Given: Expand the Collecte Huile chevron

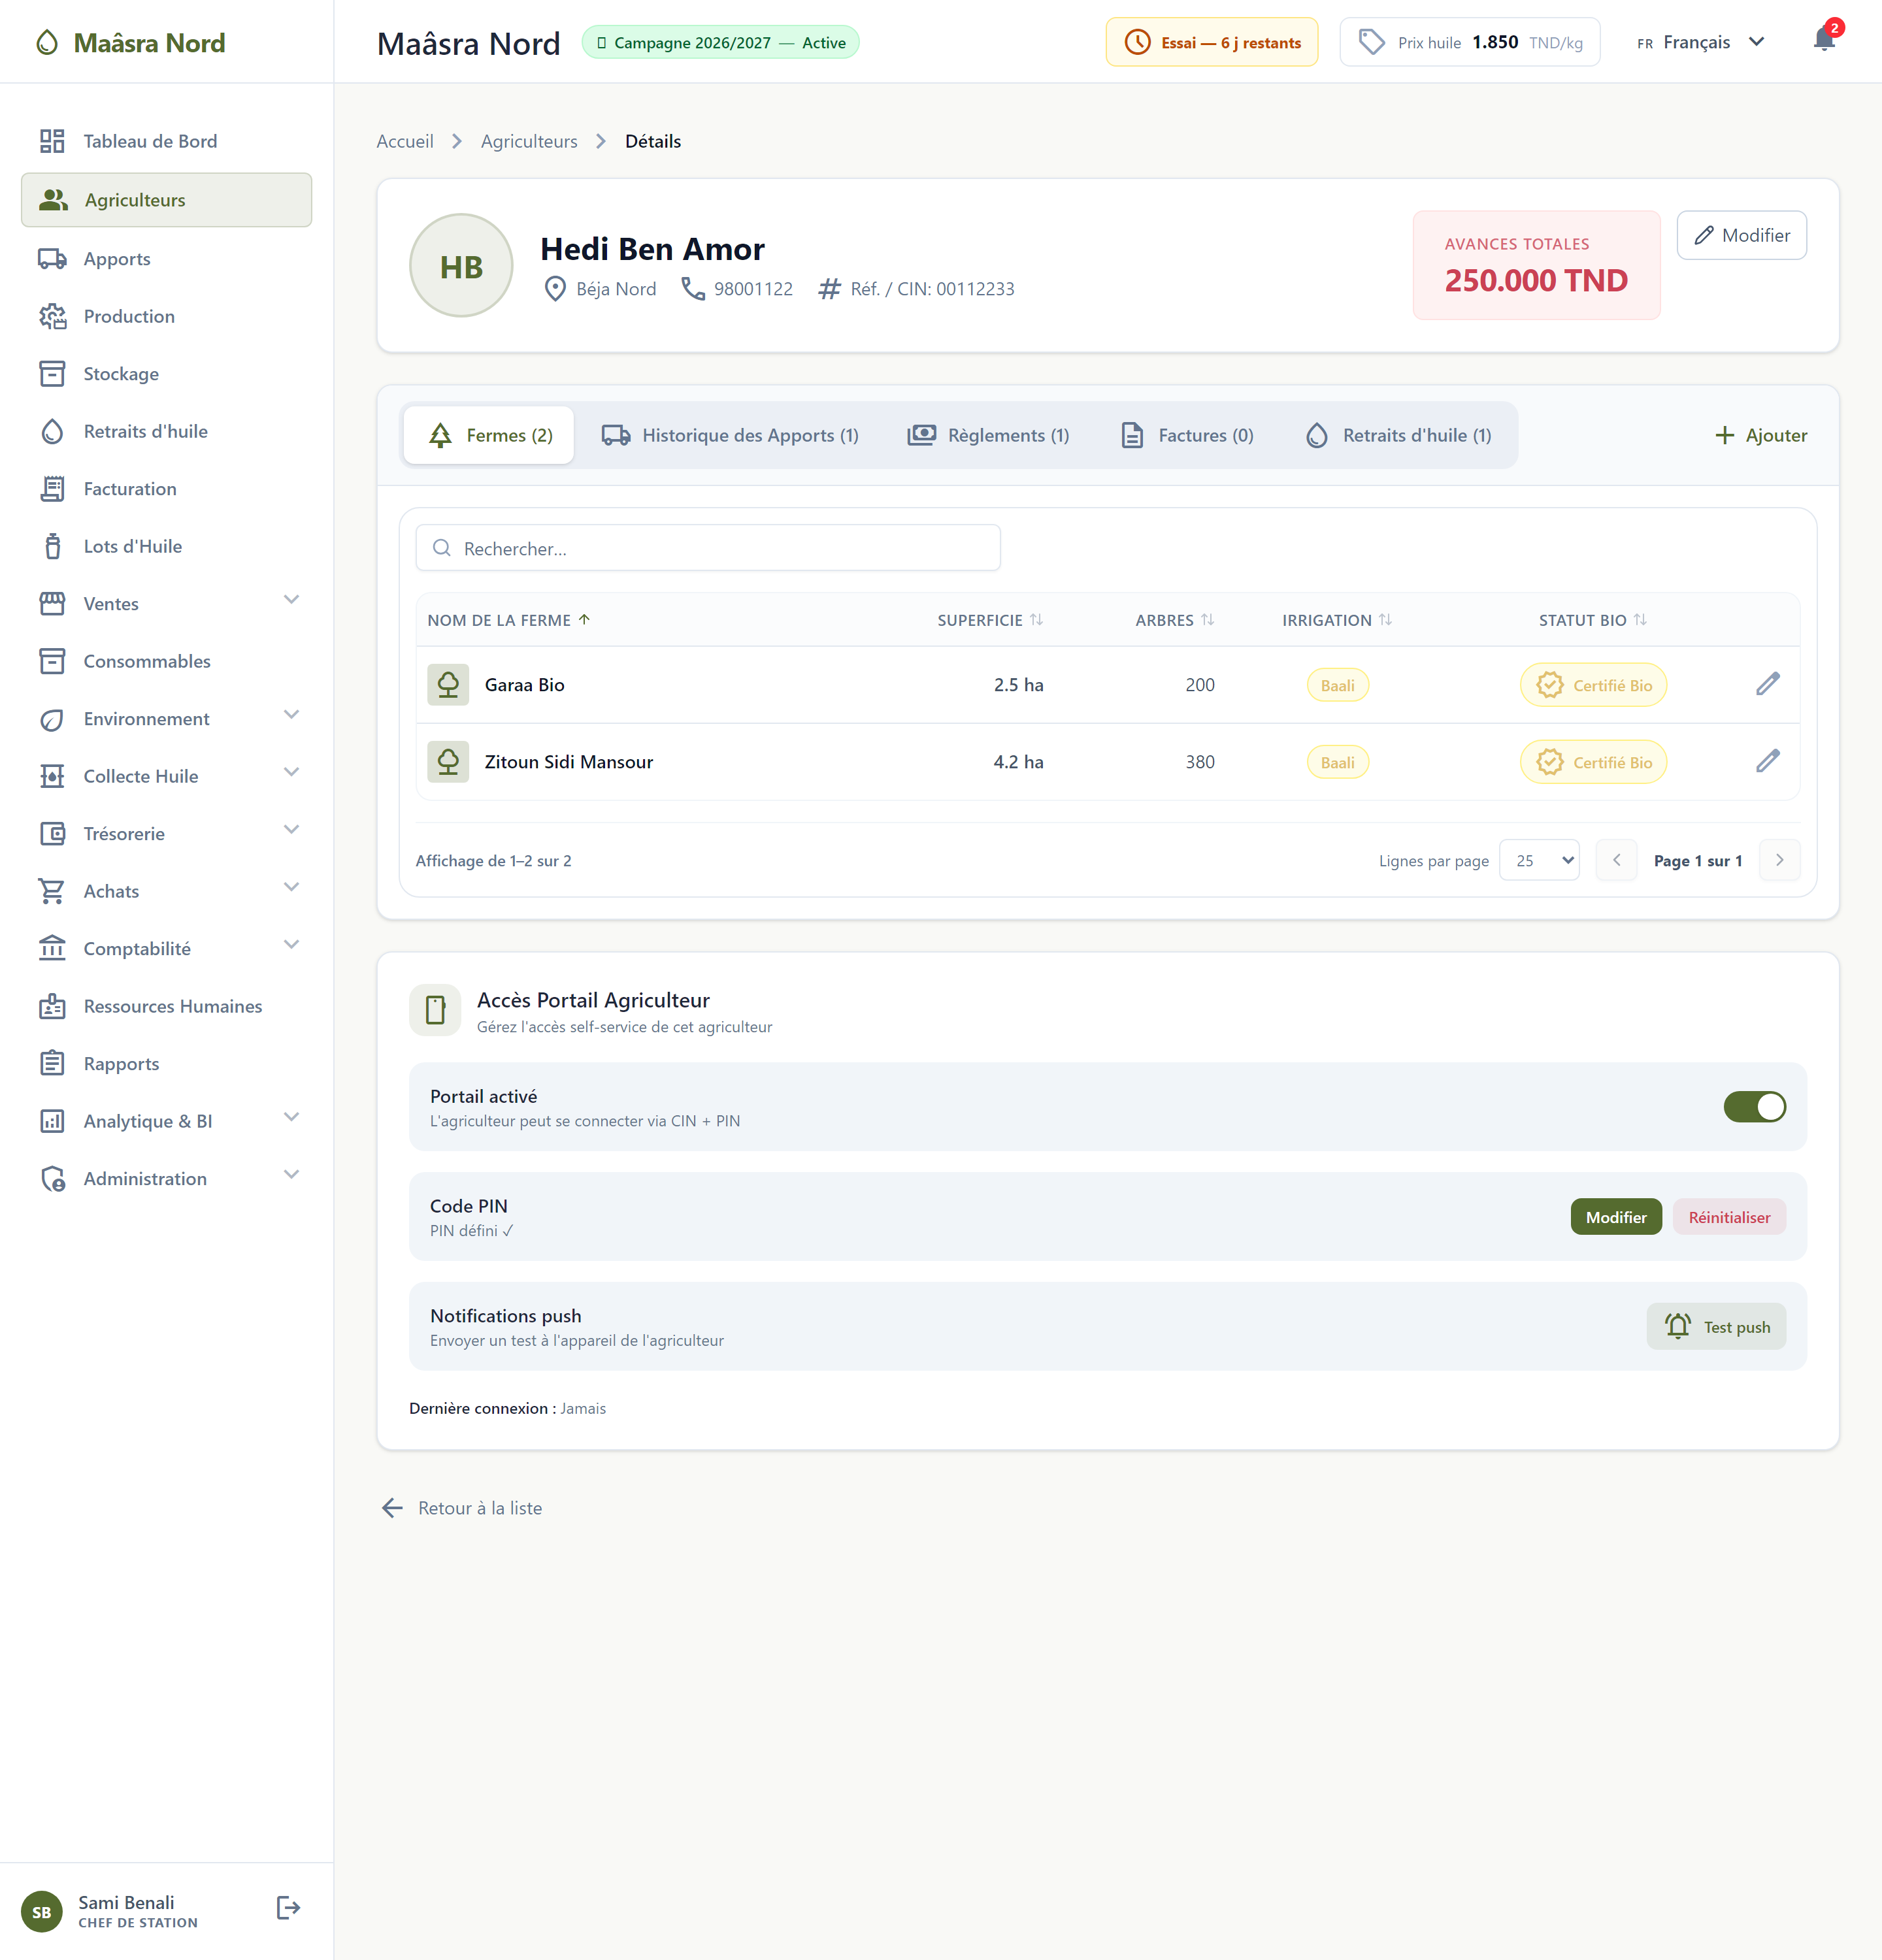Looking at the screenshot, I should point(291,772).
